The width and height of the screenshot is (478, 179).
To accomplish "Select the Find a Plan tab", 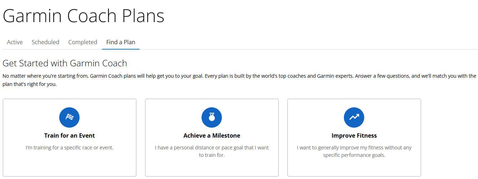I will tap(121, 42).
